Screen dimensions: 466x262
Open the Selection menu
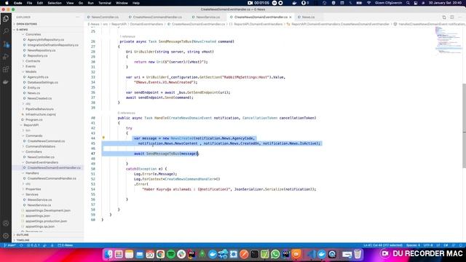coord(55,3)
